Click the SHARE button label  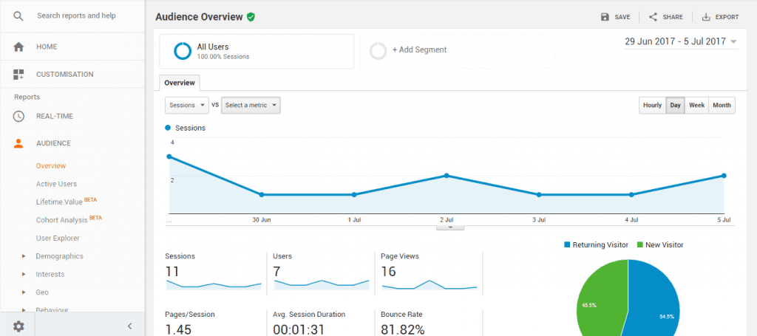[673, 17]
